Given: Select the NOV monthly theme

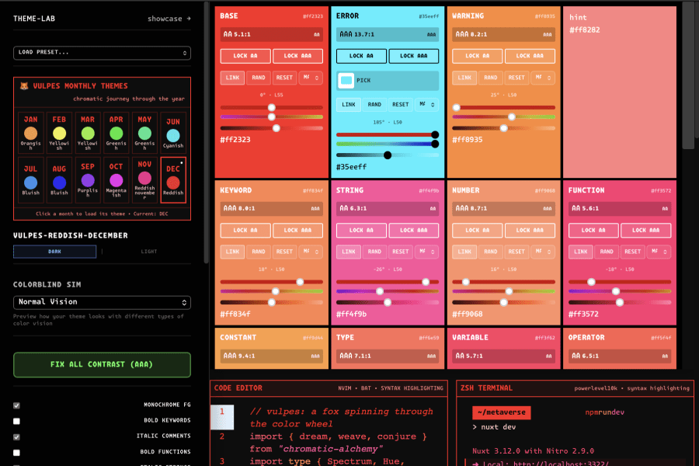Looking at the screenshot, I should (x=145, y=179).
